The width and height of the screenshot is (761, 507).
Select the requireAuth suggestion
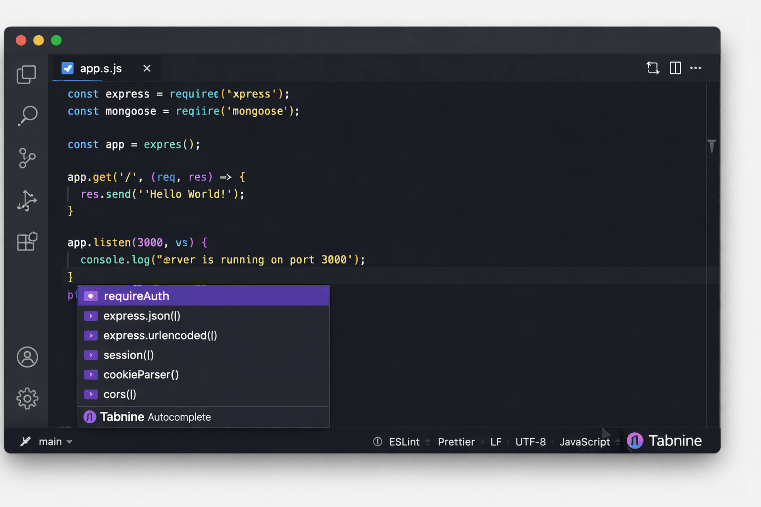(204, 296)
